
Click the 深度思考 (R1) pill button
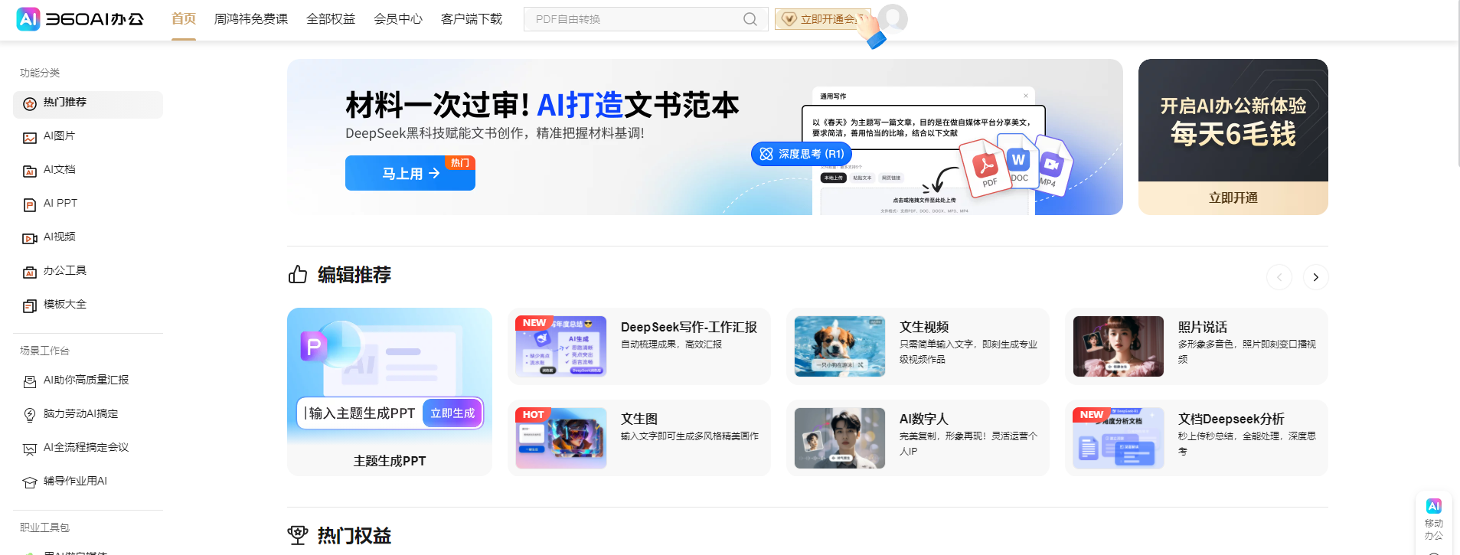point(802,154)
